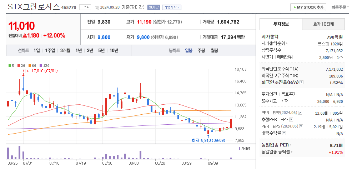The height and width of the screenshot is (169, 357).
Task: Click the 52주최고 최저 value 26,000 | 6,920
Action: click(330, 101)
